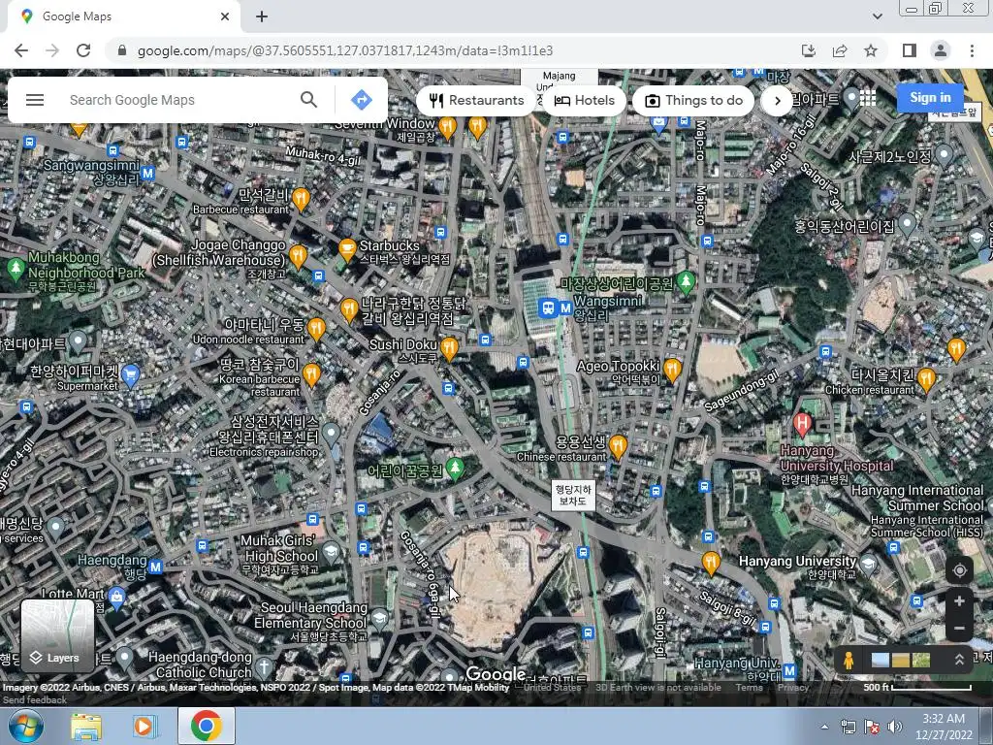
Task: Click the supermarket shopping cart pin
Action: point(130,375)
